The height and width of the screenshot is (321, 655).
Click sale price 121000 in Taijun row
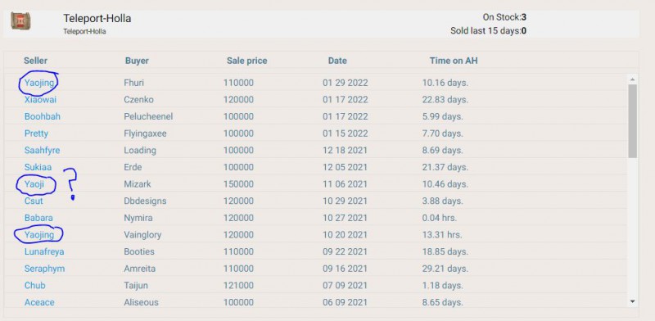(238, 286)
